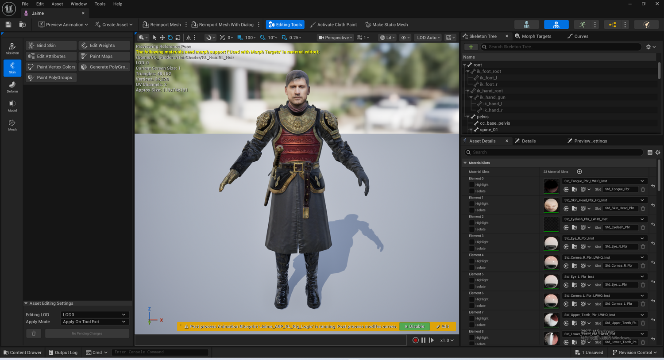Switch to the Curves tab
The image size is (664, 360).
pyautogui.click(x=578, y=36)
